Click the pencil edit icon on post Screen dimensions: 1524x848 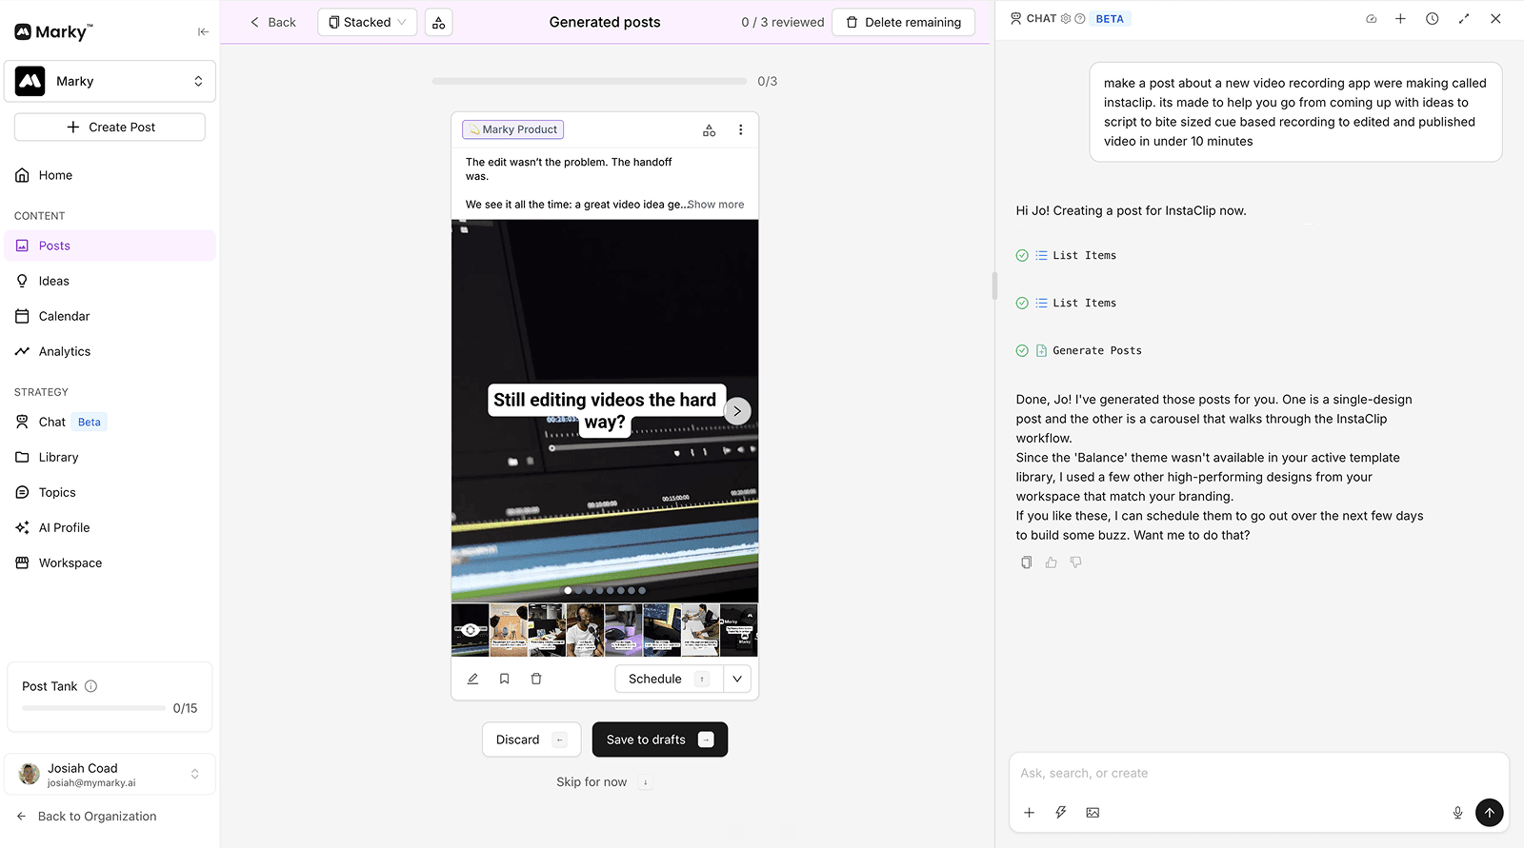[472, 679]
